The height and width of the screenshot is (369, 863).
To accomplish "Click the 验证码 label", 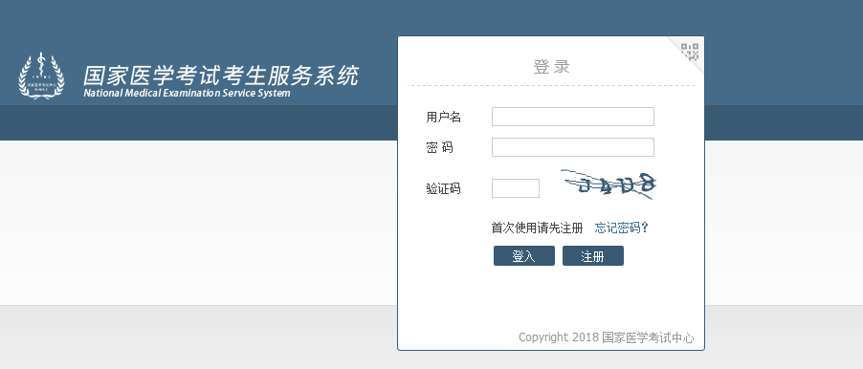I will [x=444, y=188].
